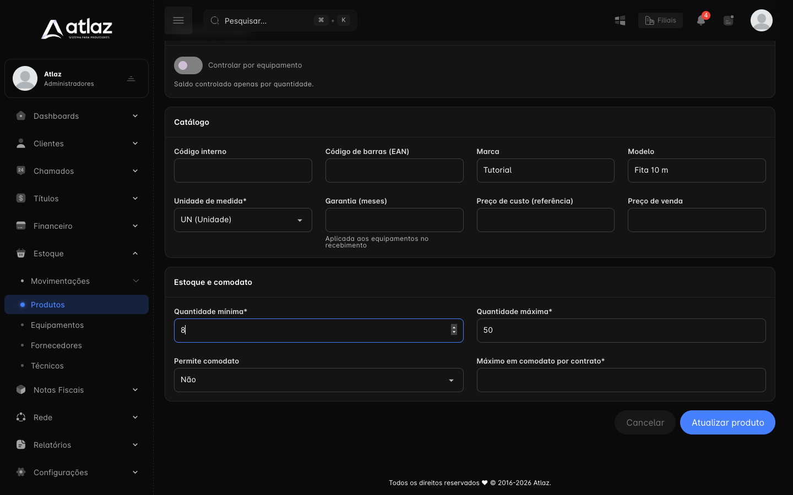Click the Modelo field with Fita 10 m

(697, 170)
